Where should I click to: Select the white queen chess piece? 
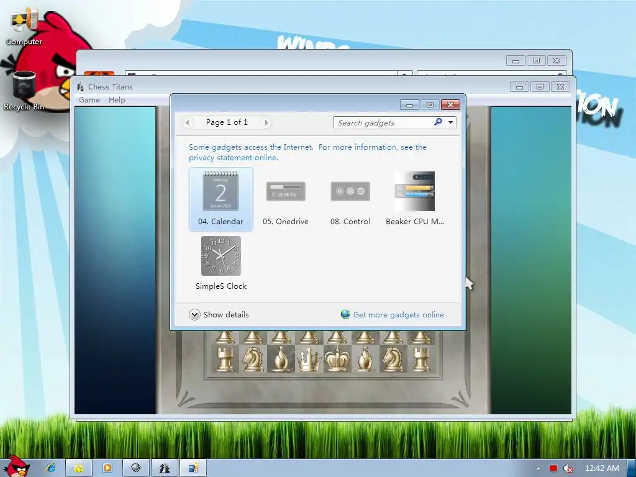309,359
